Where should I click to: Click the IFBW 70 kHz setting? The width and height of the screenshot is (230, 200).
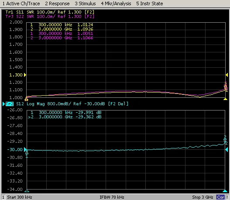(112, 197)
